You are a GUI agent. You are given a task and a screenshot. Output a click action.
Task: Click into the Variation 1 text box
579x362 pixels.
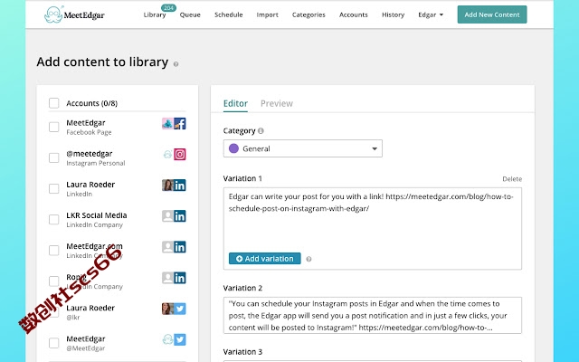[x=373, y=229]
